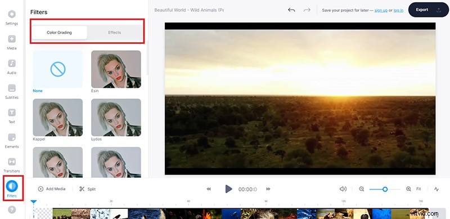Redo the last action

point(307,10)
